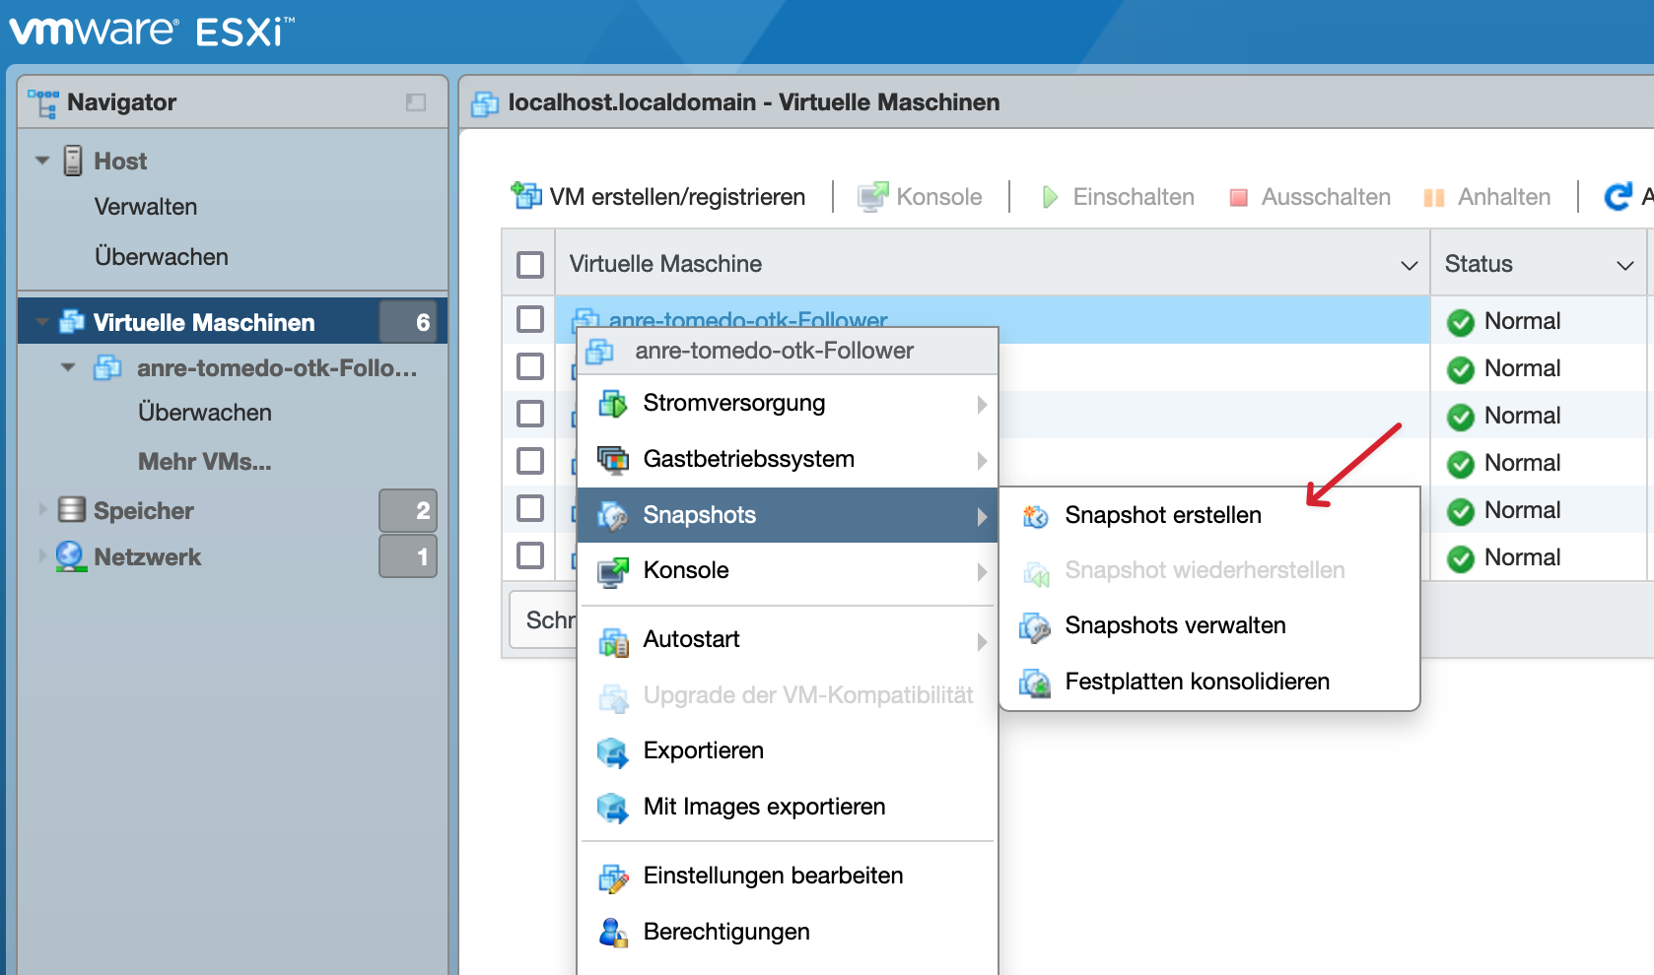Image resolution: width=1654 pixels, height=975 pixels.
Task: Check the anre-tomedo-otk-Follower row checkbox
Action: (x=530, y=318)
